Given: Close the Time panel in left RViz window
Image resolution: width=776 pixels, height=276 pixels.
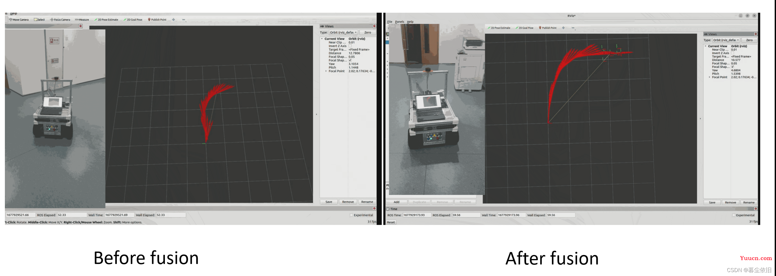Looking at the screenshot, I should (x=374, y=208).
